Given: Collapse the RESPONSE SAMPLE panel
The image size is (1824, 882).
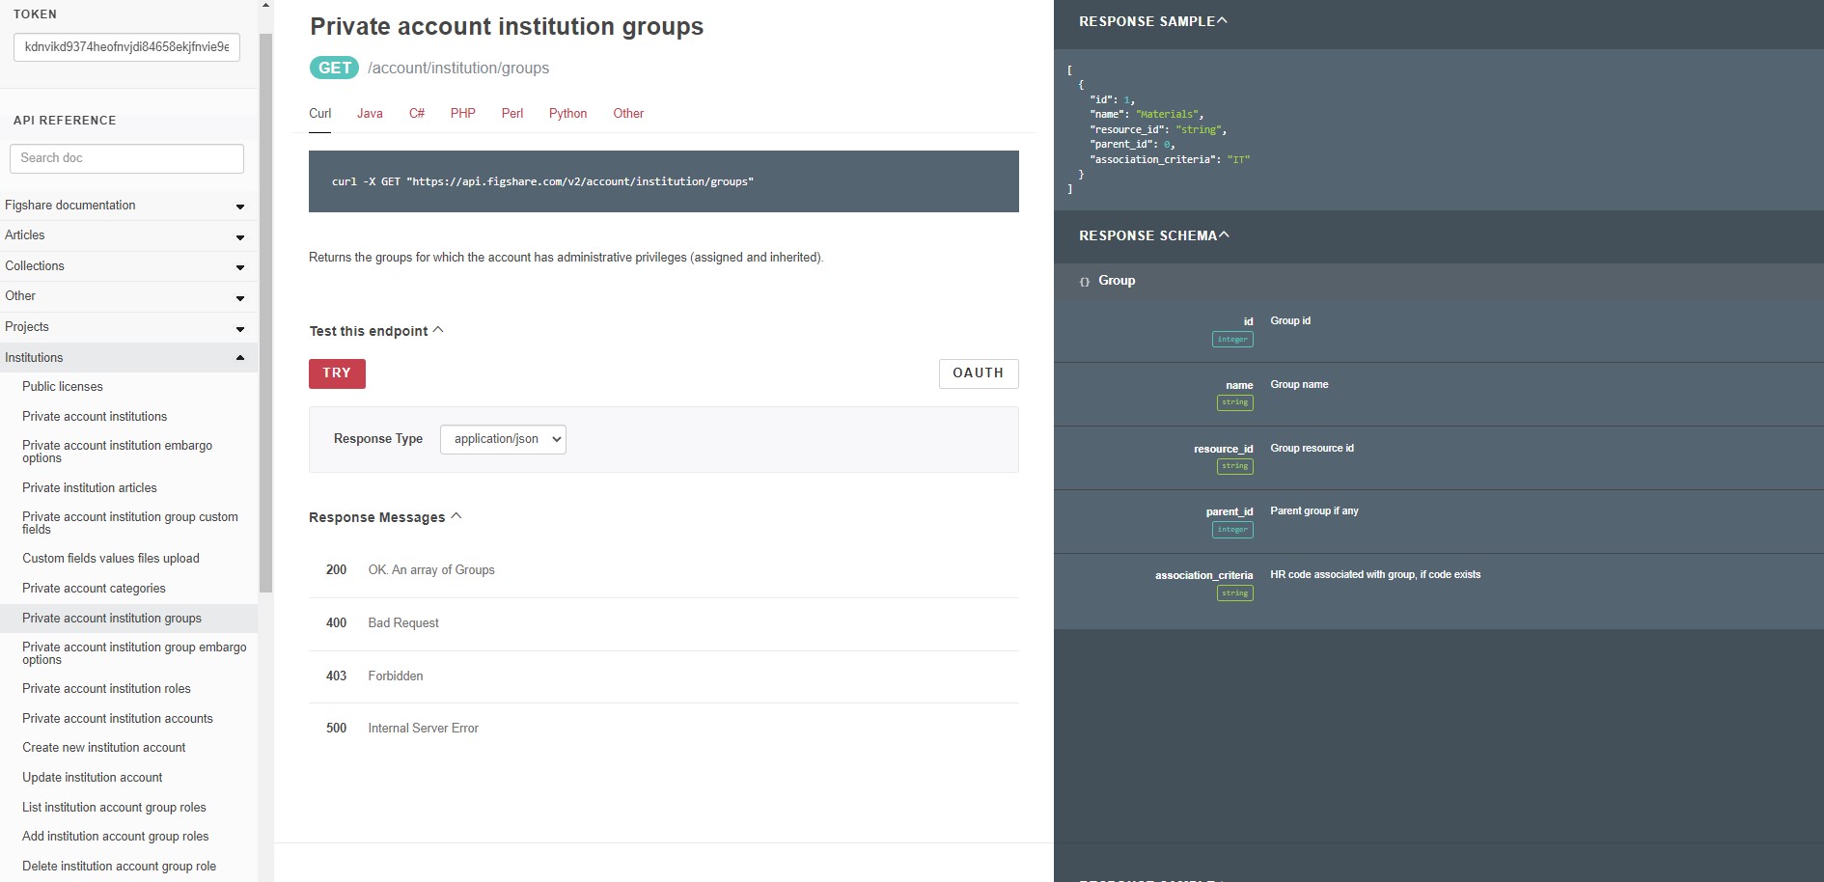Looking at the screenshot, I should pyautogui.click(x=1153, y=21).
